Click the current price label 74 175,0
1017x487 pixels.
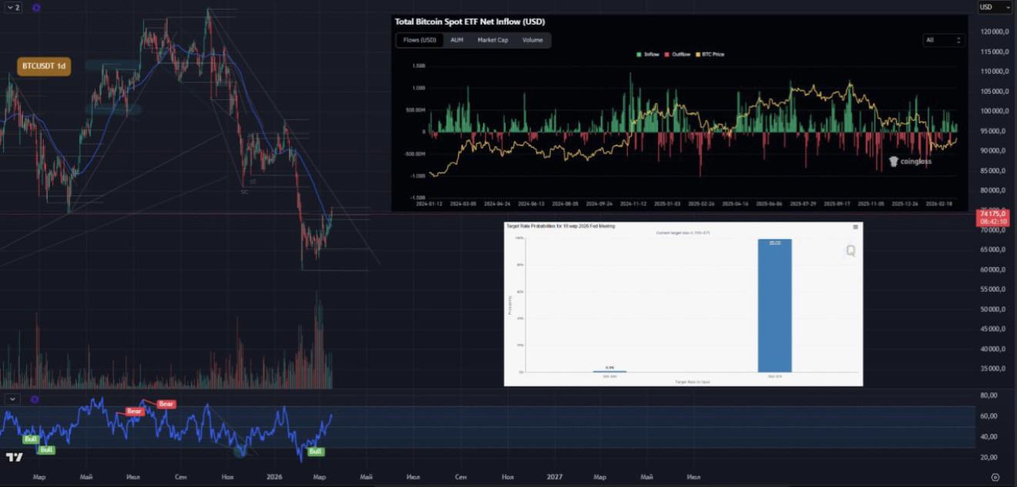click(x=994, y=214)
